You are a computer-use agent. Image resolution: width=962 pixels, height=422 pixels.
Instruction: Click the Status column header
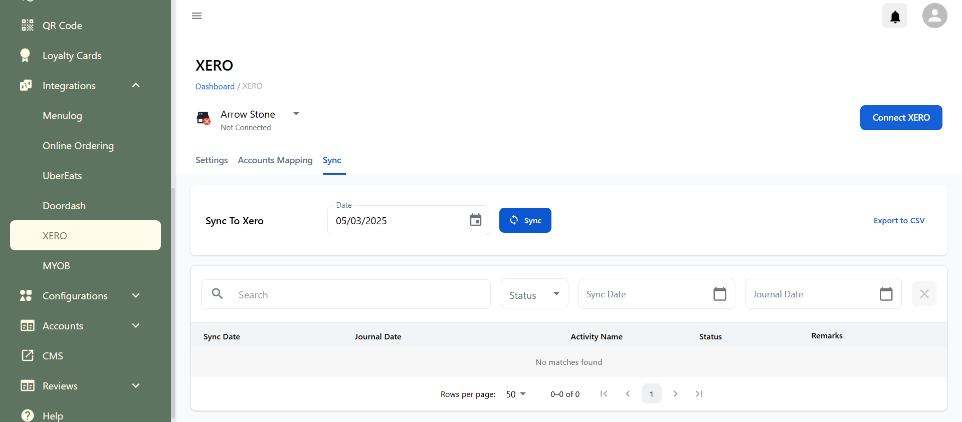click(x=710, y=337)
